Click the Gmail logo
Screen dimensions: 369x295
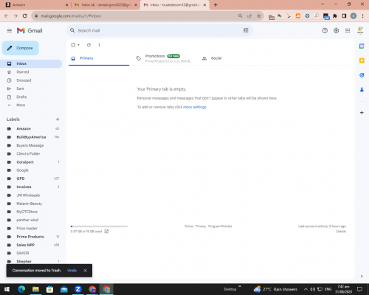[30, 30]
